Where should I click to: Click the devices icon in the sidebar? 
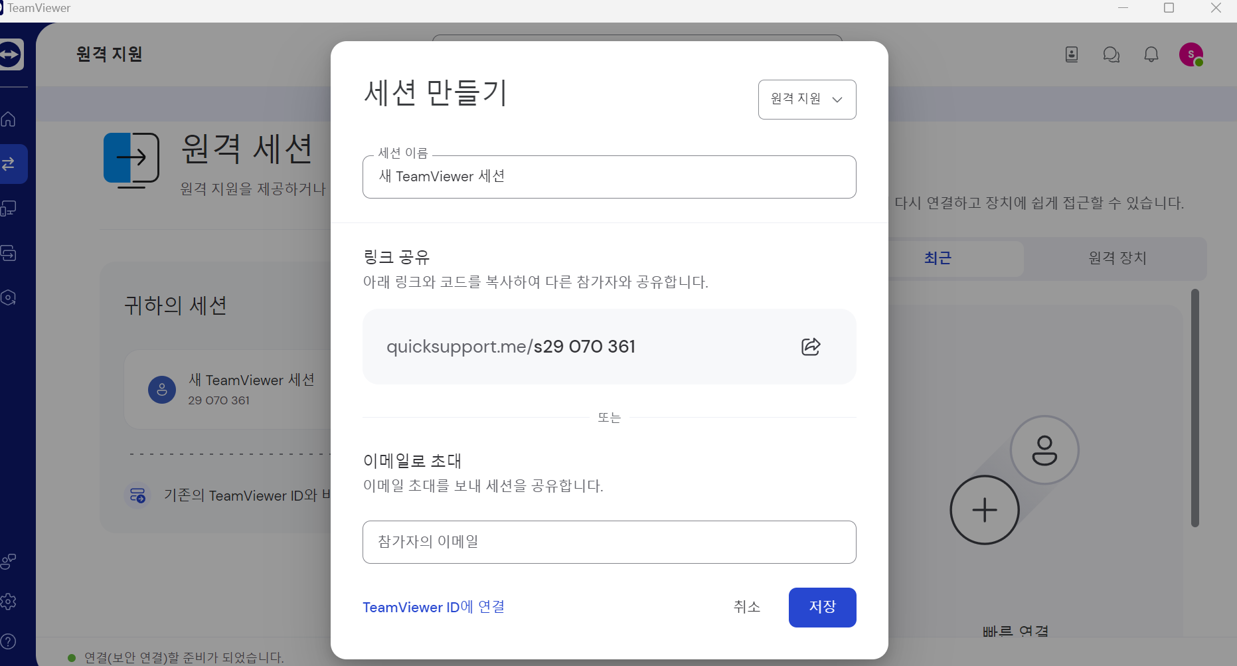(9, 208)
